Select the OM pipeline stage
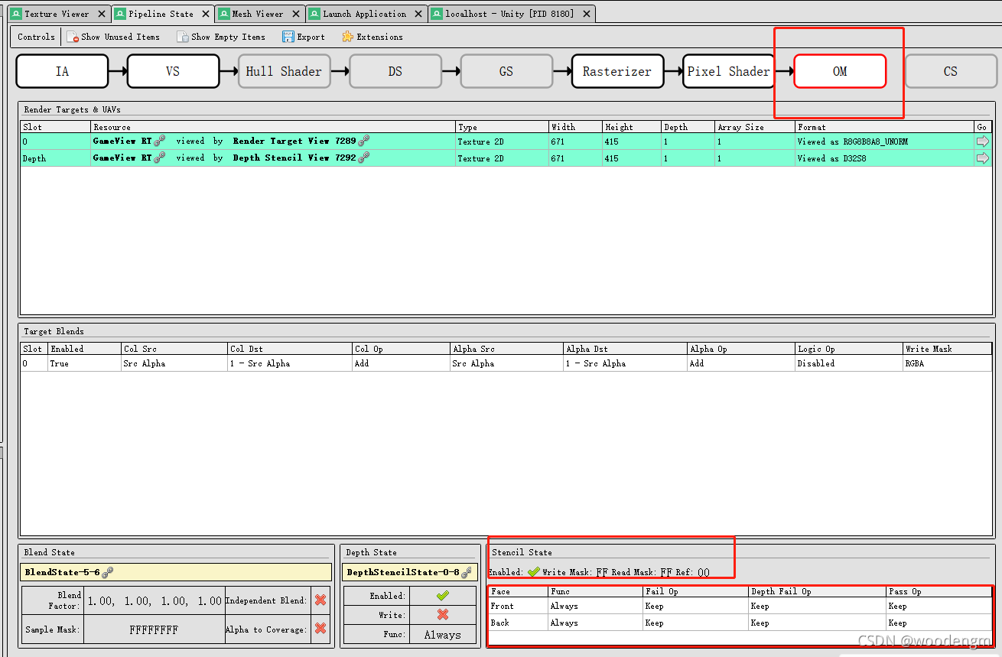This screenshot has height=657, width=1002. click(840, 71)
